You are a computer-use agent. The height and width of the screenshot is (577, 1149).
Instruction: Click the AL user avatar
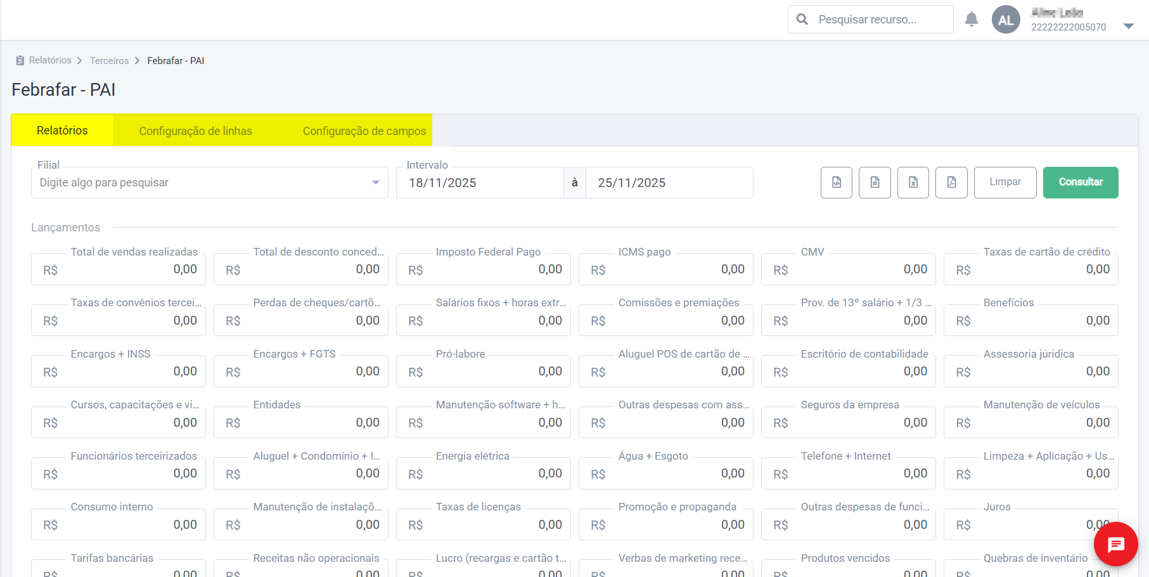(x=1006, y=20)
